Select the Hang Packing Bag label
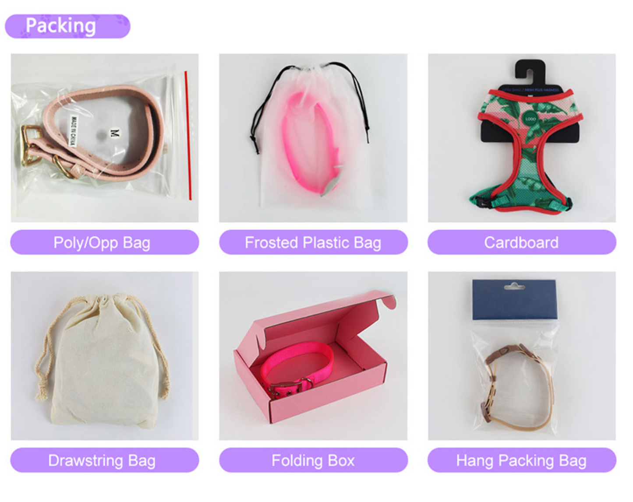 [x=522, y=460]
